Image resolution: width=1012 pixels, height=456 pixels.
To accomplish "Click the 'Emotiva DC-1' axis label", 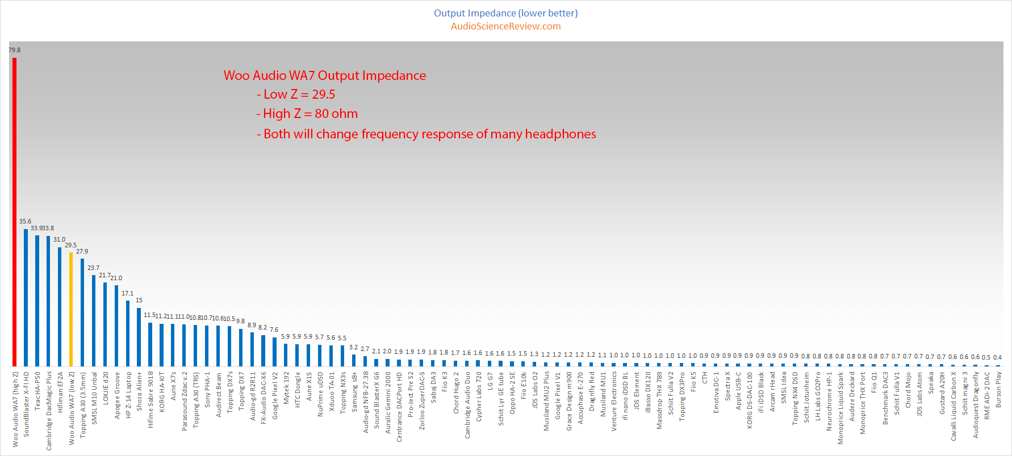I will (x=716, y=392).
